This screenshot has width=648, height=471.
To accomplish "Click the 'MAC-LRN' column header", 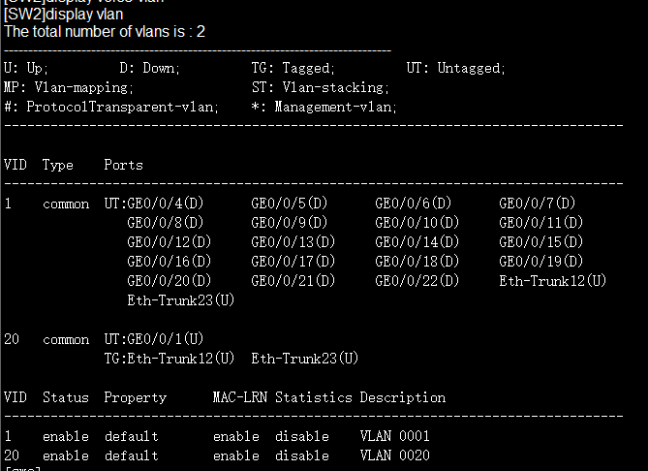I will coord(240,397).
